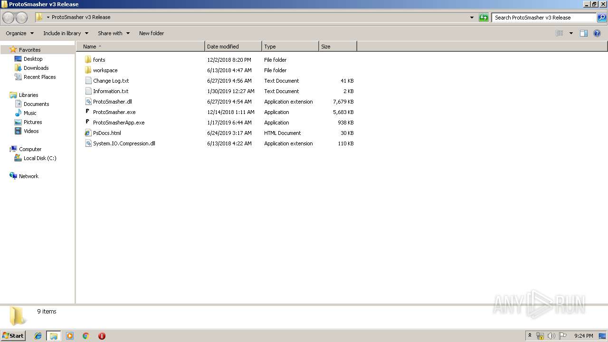608x342 pixels.
Task: Click the 110 KB size cell
Action: (345, 143)
